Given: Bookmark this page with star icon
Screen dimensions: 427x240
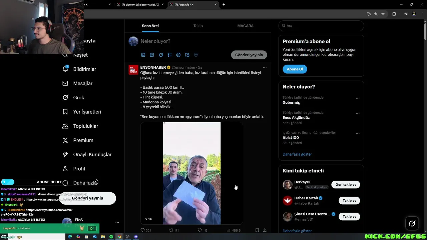Looking at the screenshot, I should pyautogui.click(x=383, y=14).
